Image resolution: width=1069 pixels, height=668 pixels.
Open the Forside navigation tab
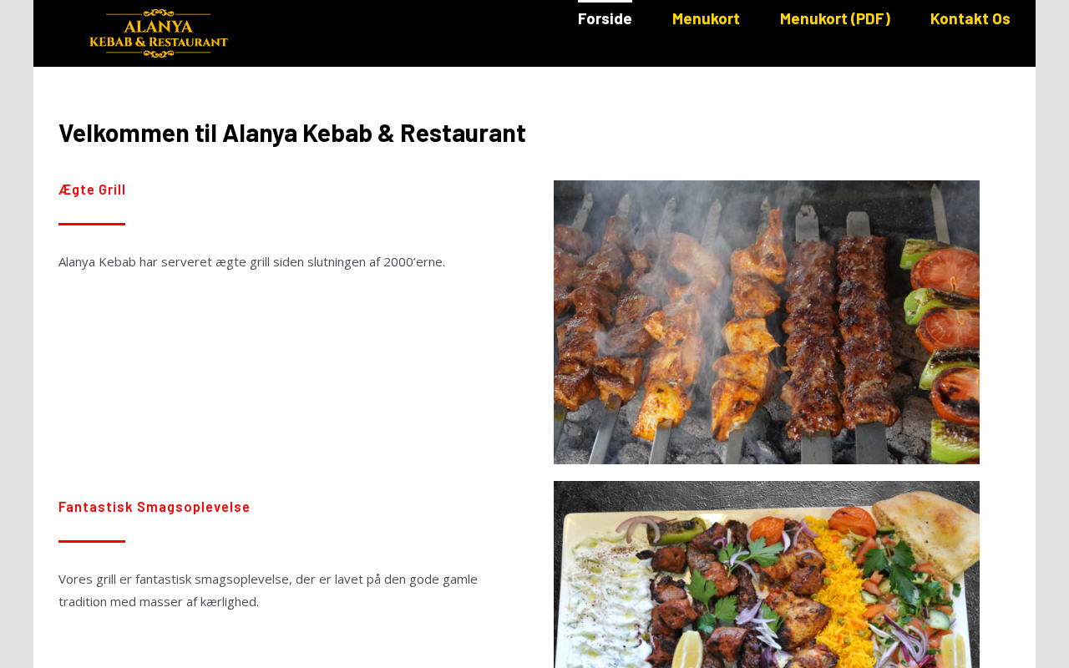pyautogui.click(x=605, y=18)
